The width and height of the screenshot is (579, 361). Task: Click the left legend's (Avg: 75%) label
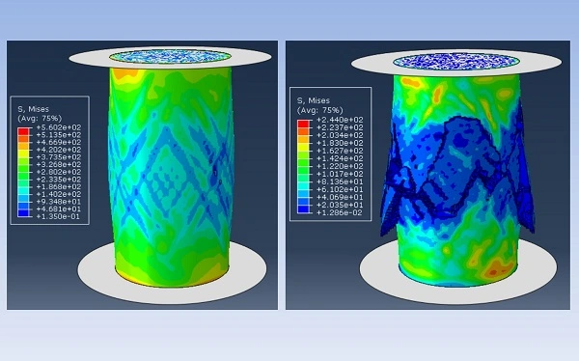[40, 118]
